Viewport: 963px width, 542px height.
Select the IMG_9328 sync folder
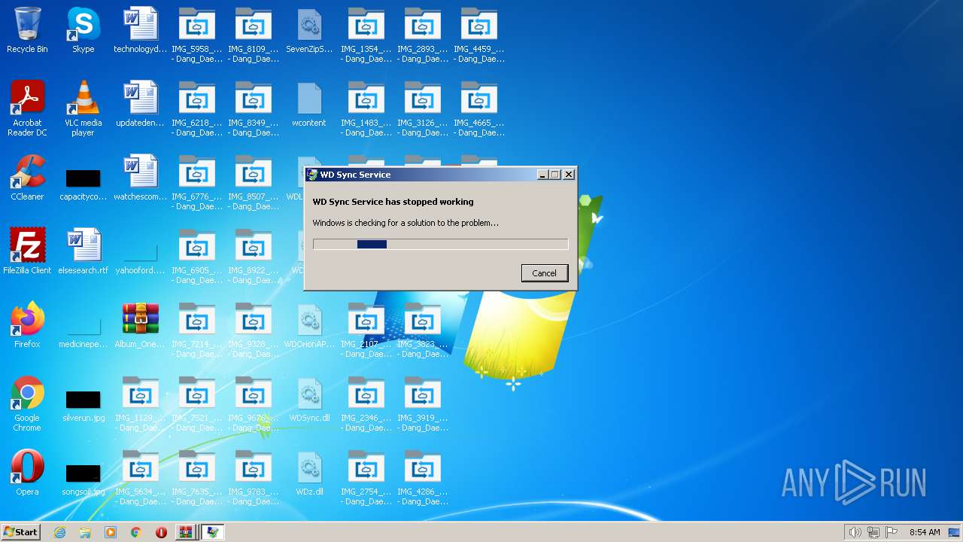(x=253, y=330)
